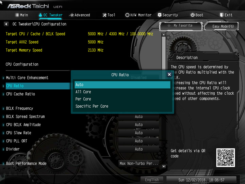Open the Advanced tab
Viewport: 245px width, 184px height.
pos(80,15)
